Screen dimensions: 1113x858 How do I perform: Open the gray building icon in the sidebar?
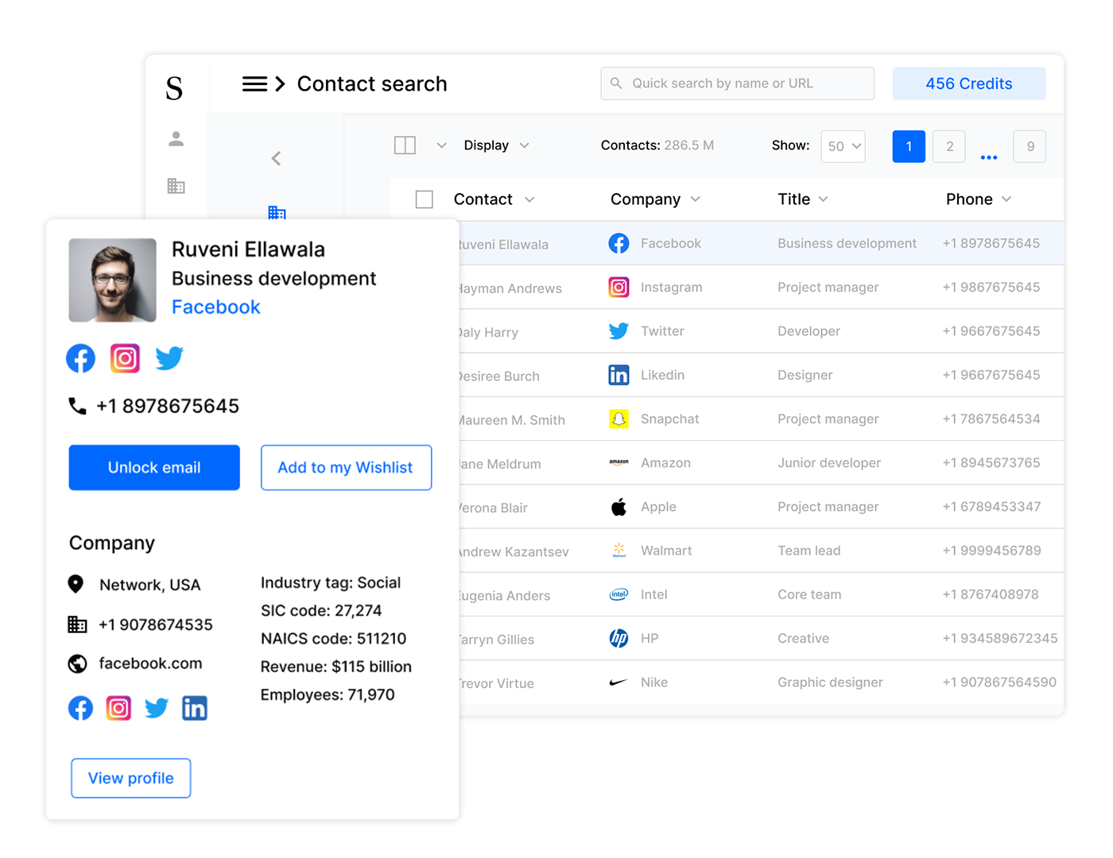click(x=176, y=186)
